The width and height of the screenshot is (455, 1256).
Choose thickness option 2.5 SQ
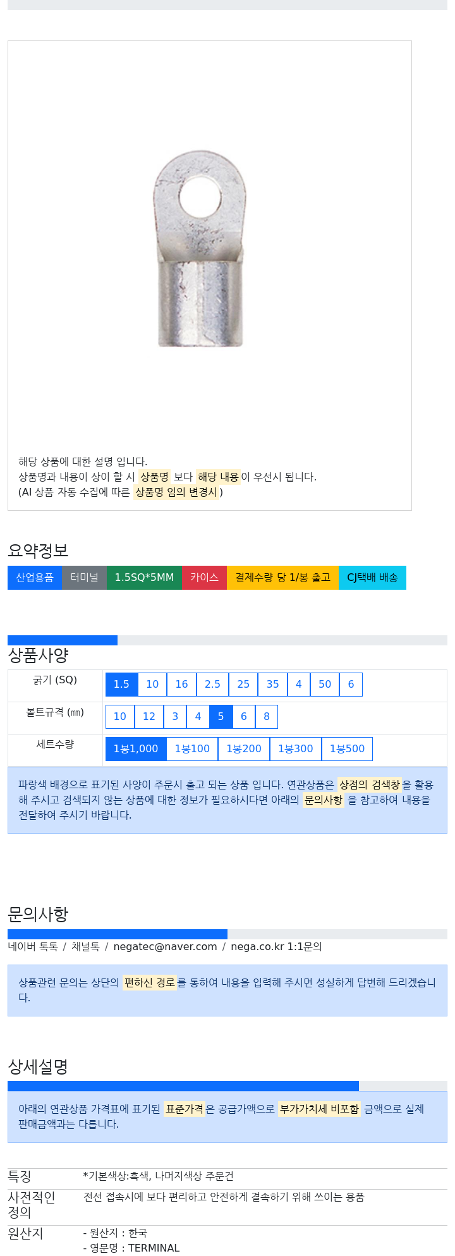[x=212, y=685]
